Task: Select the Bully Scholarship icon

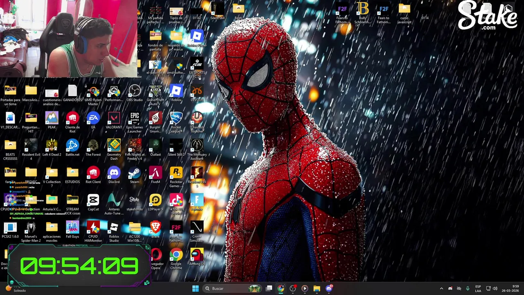Action: pyautogui.click(x=363, y=13)
